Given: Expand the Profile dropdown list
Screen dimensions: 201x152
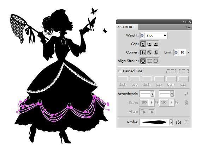Looking at the screenshot, I should click(171, 122).
